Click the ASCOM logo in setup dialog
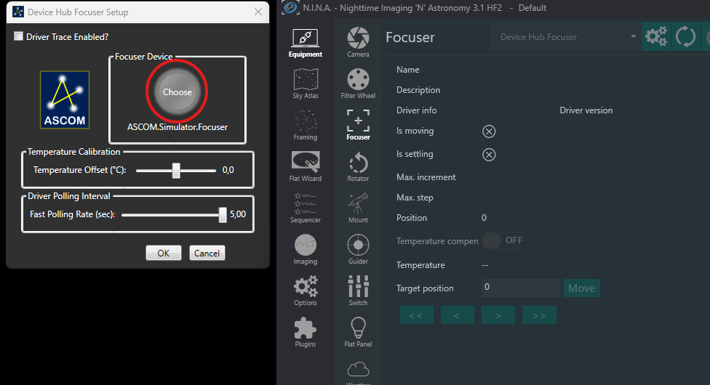This screenshot has width=710, height=385. point(65,100)
